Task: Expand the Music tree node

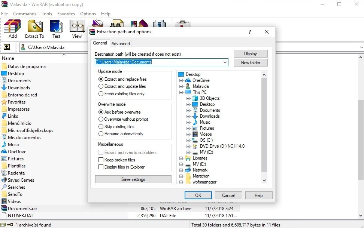Action: click(188, 122)
